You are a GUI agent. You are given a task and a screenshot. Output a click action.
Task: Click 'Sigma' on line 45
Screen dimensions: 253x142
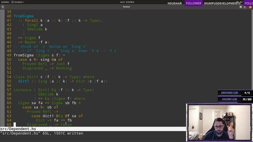pos(30,38)
